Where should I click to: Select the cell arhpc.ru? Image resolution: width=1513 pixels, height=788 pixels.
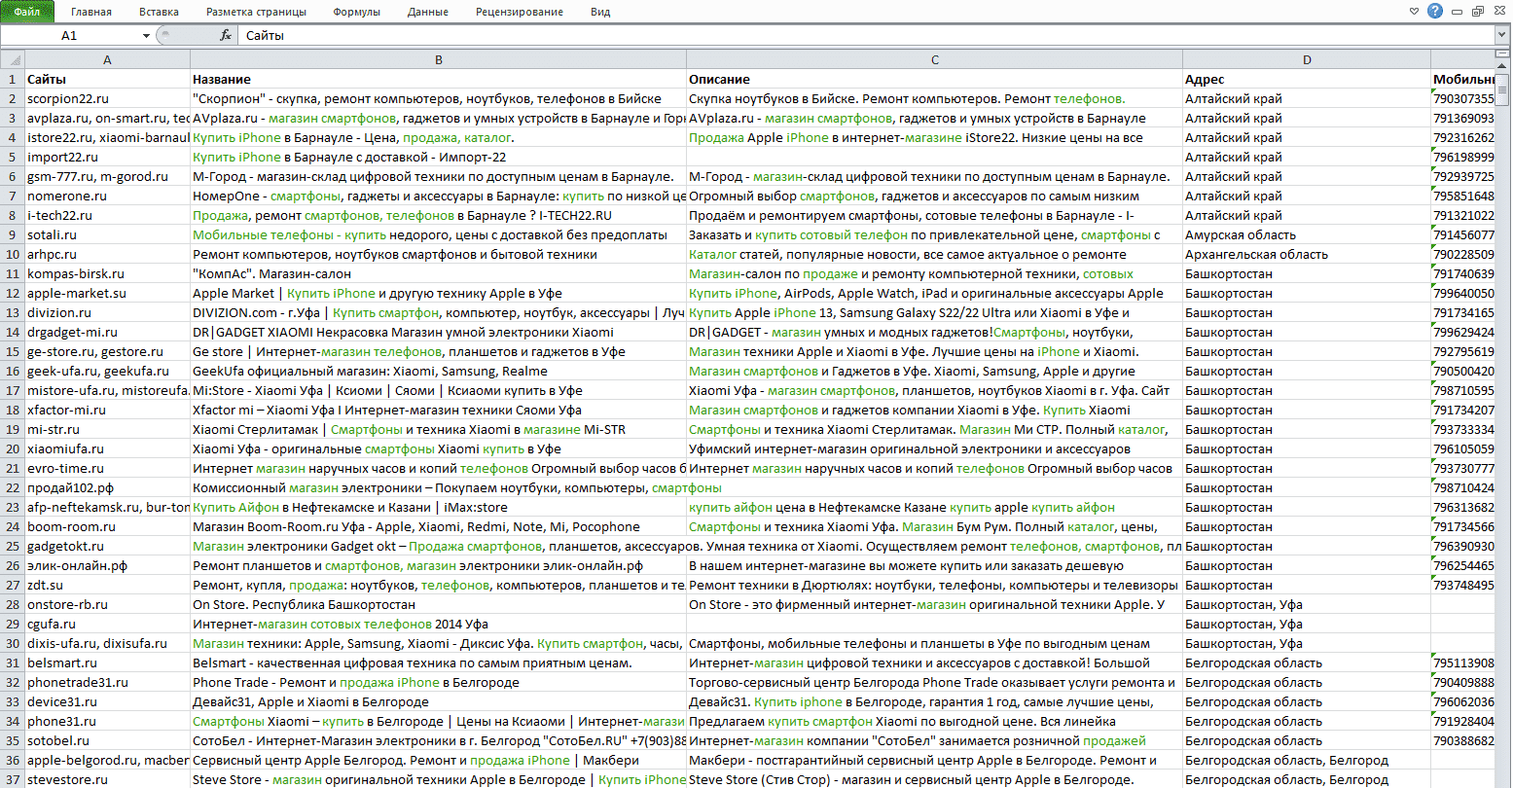[107, 254]
